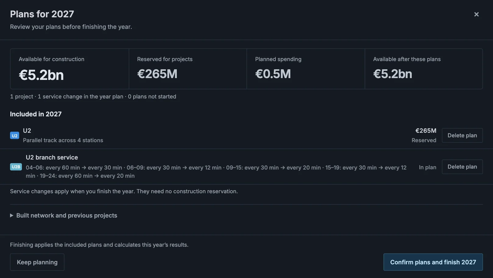Open the U2 branch service title
Viewport: 493px width, 278px height.
52,157
